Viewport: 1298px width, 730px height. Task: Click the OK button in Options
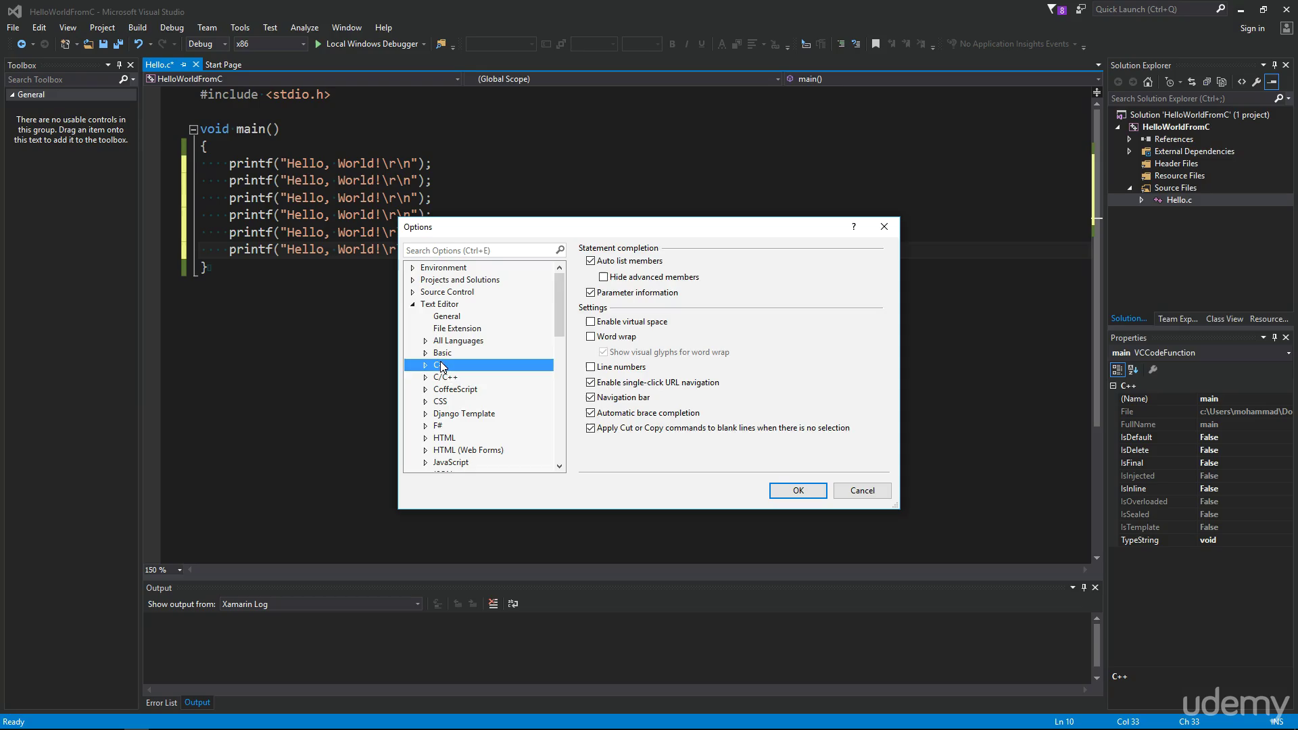pyautogui.click(x=798, y=491)
